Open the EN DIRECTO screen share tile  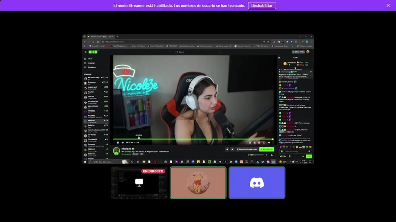[x=139, y=183]
